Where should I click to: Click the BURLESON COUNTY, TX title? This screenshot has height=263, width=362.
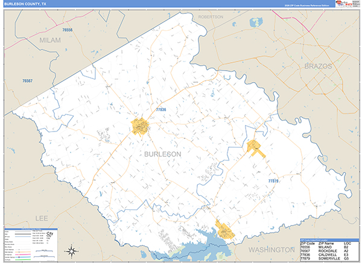pos(25,4)
